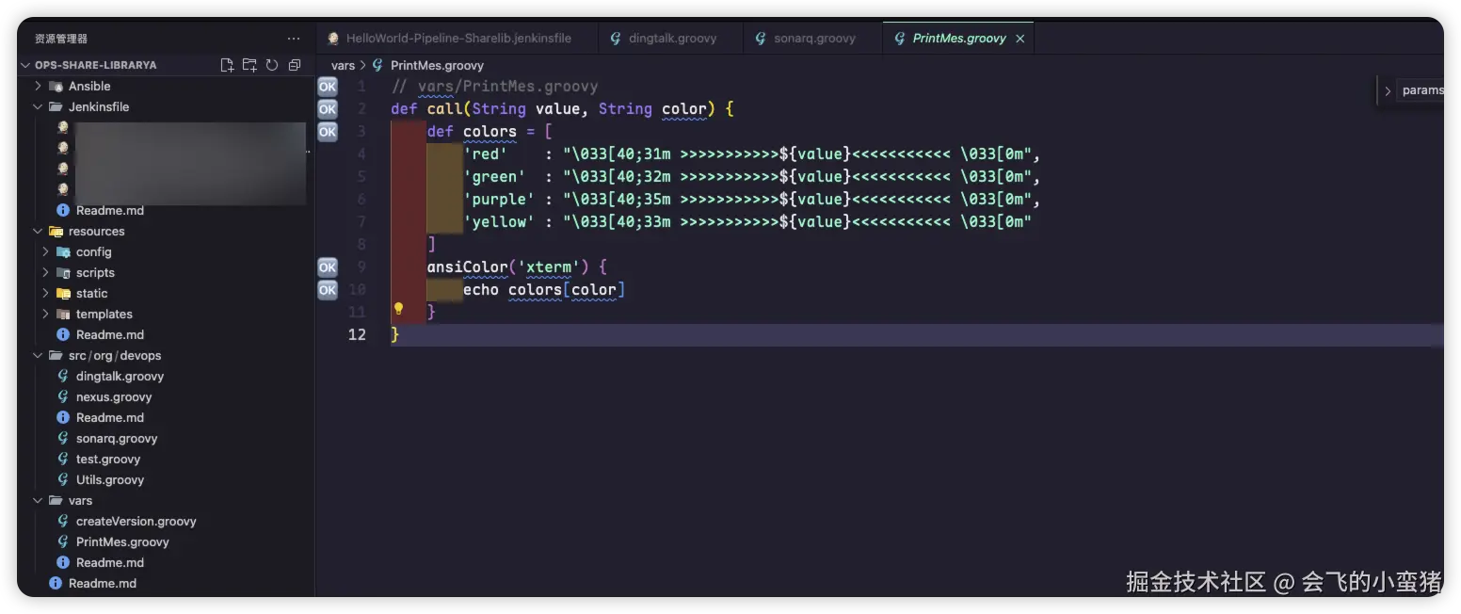
Task: Open dingtalk.groovy in the explorer tree
Action: [120, 376]
